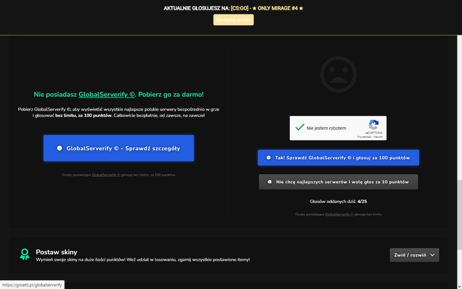Expand the Zwiń / rozwiń dropdown
This screenshot has height=289, width=462.
(414, 255)
